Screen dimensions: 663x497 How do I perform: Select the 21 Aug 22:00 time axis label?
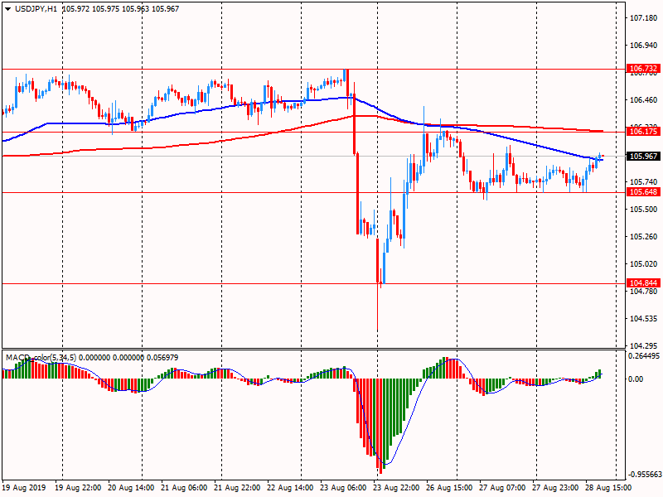tap(238, 488)
